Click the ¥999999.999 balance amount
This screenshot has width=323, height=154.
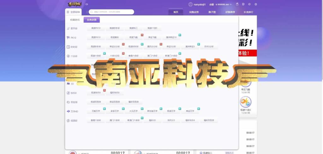pos(222,4)
